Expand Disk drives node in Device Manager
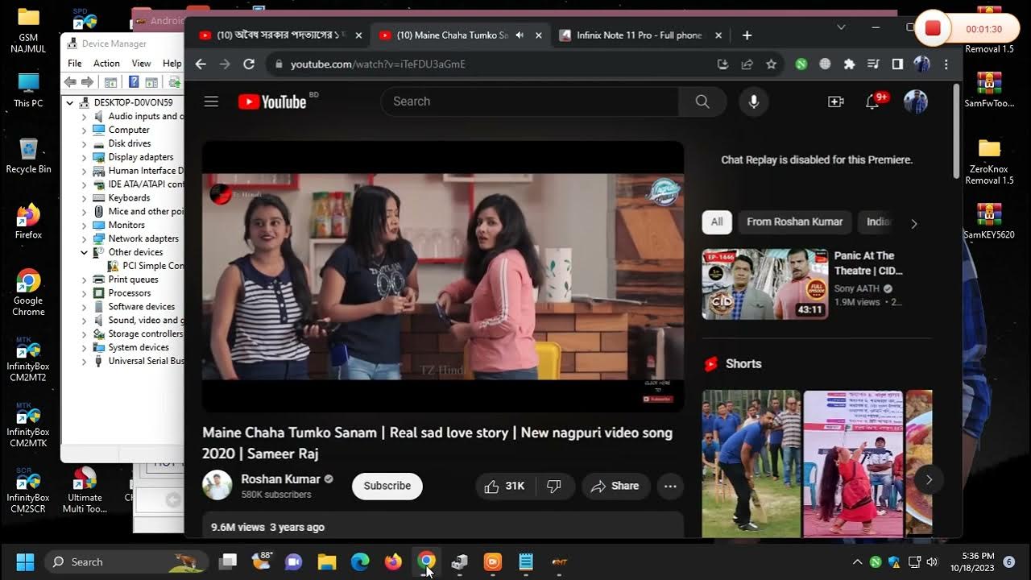Viewport: 1031px width, 580px height. click(84, 143)
